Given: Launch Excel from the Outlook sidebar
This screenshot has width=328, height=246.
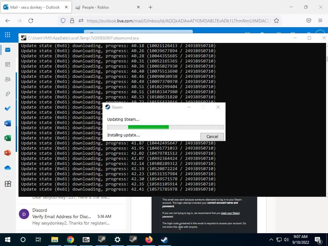Looking at the screenshot, I should tap(8, 138).
